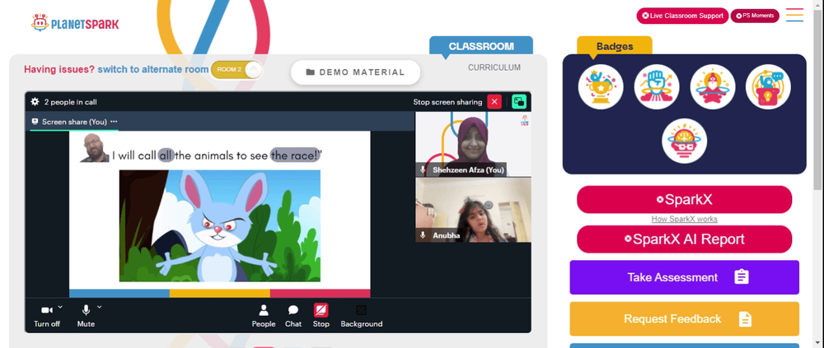Toggle the ROOM 2 switch
The width and height of the screenshot is (824, 348).
pos(236,70)
